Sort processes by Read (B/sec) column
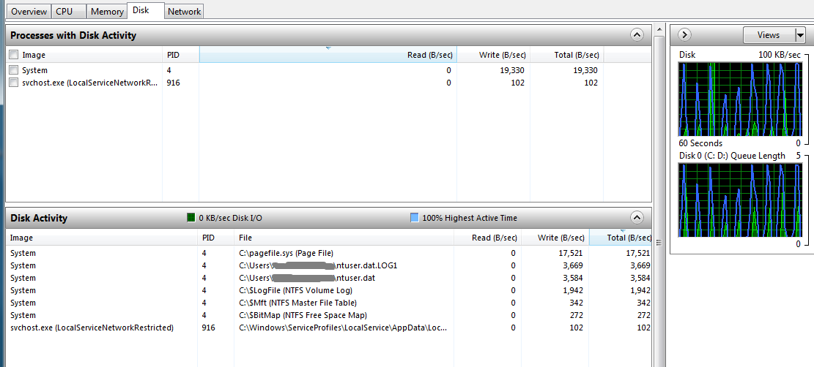Image resolution: width=814 pixels, height=367 pixels. (x=328, y=55)
